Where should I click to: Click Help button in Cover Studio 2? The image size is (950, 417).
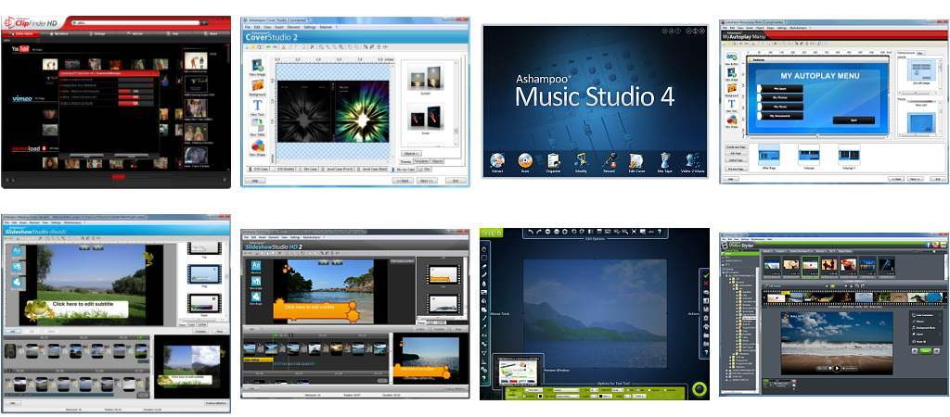click(254, 181)
